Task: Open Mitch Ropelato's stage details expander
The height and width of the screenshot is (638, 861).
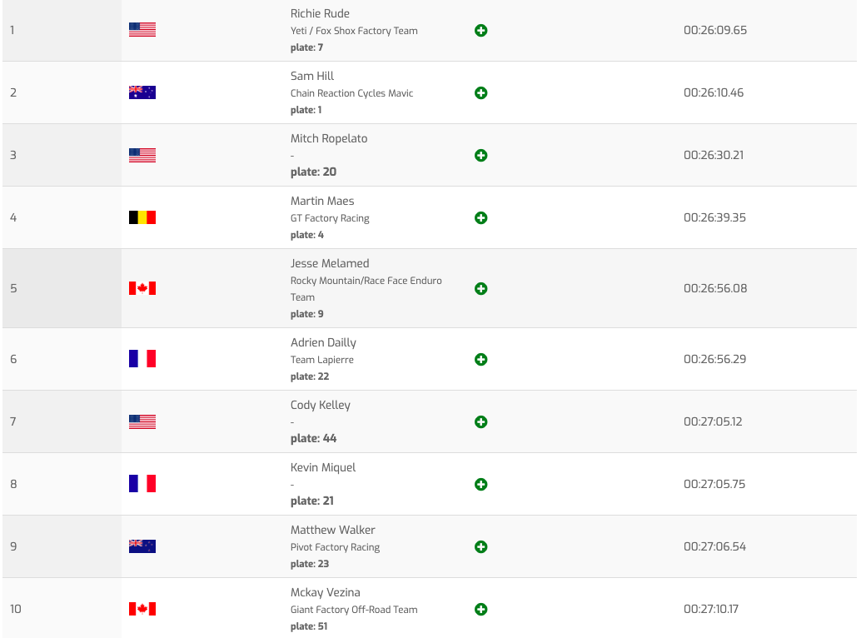Action: (480, 156)
